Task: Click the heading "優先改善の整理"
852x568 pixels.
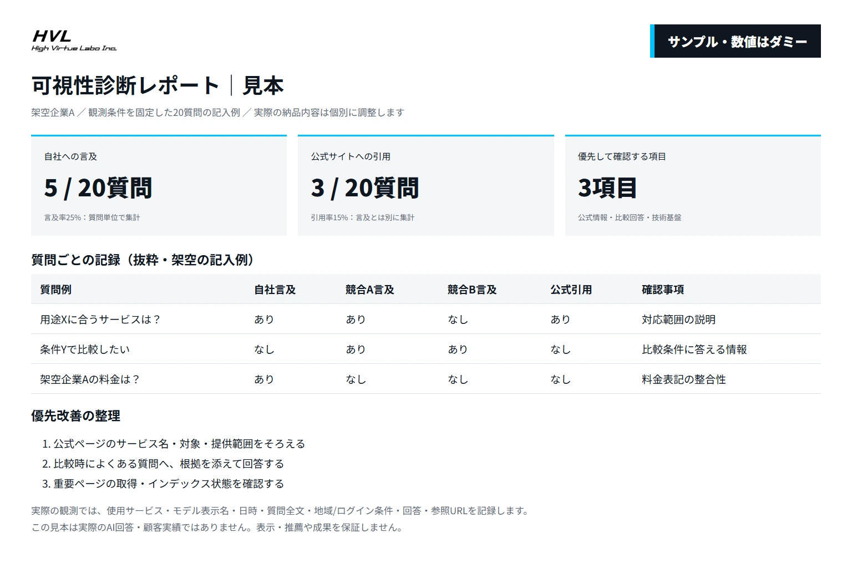Action: click(76, 416)
